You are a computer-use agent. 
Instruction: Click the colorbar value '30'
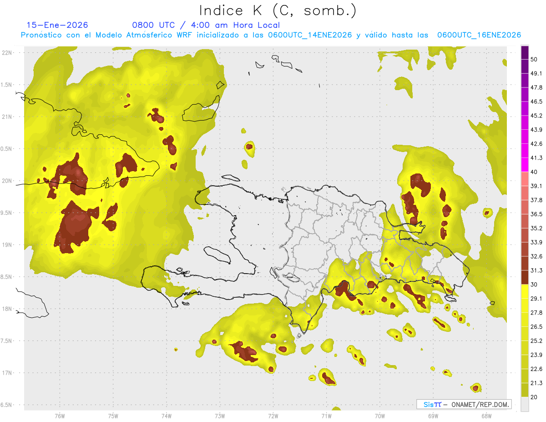[x=534, y=285]
